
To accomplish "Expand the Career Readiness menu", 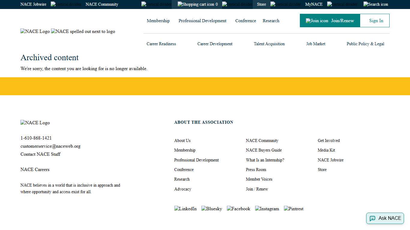I will [161, 44].
